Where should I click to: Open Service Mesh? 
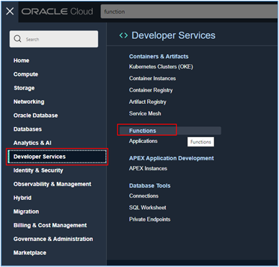pyautogui.click(x=145, y=113)
